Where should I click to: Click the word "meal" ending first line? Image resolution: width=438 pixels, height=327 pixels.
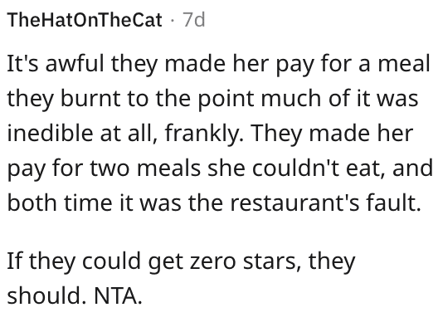404,64
